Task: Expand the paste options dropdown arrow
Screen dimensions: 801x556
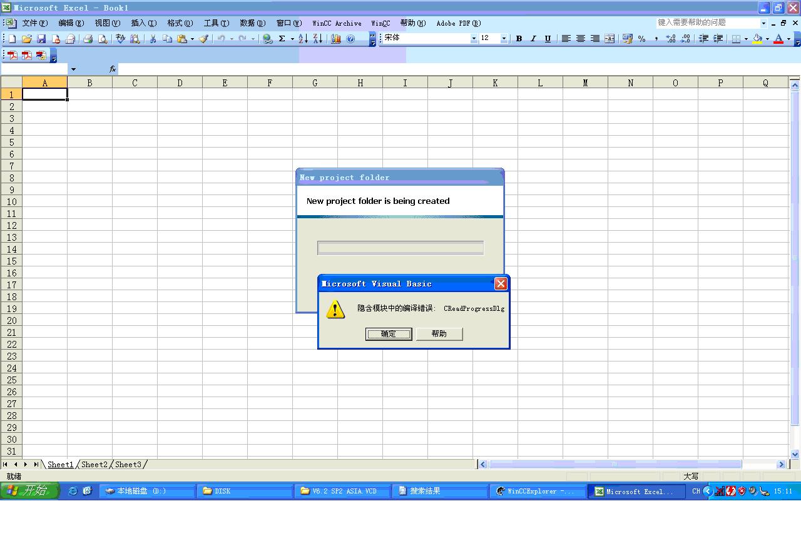Action: coord(192,39)
